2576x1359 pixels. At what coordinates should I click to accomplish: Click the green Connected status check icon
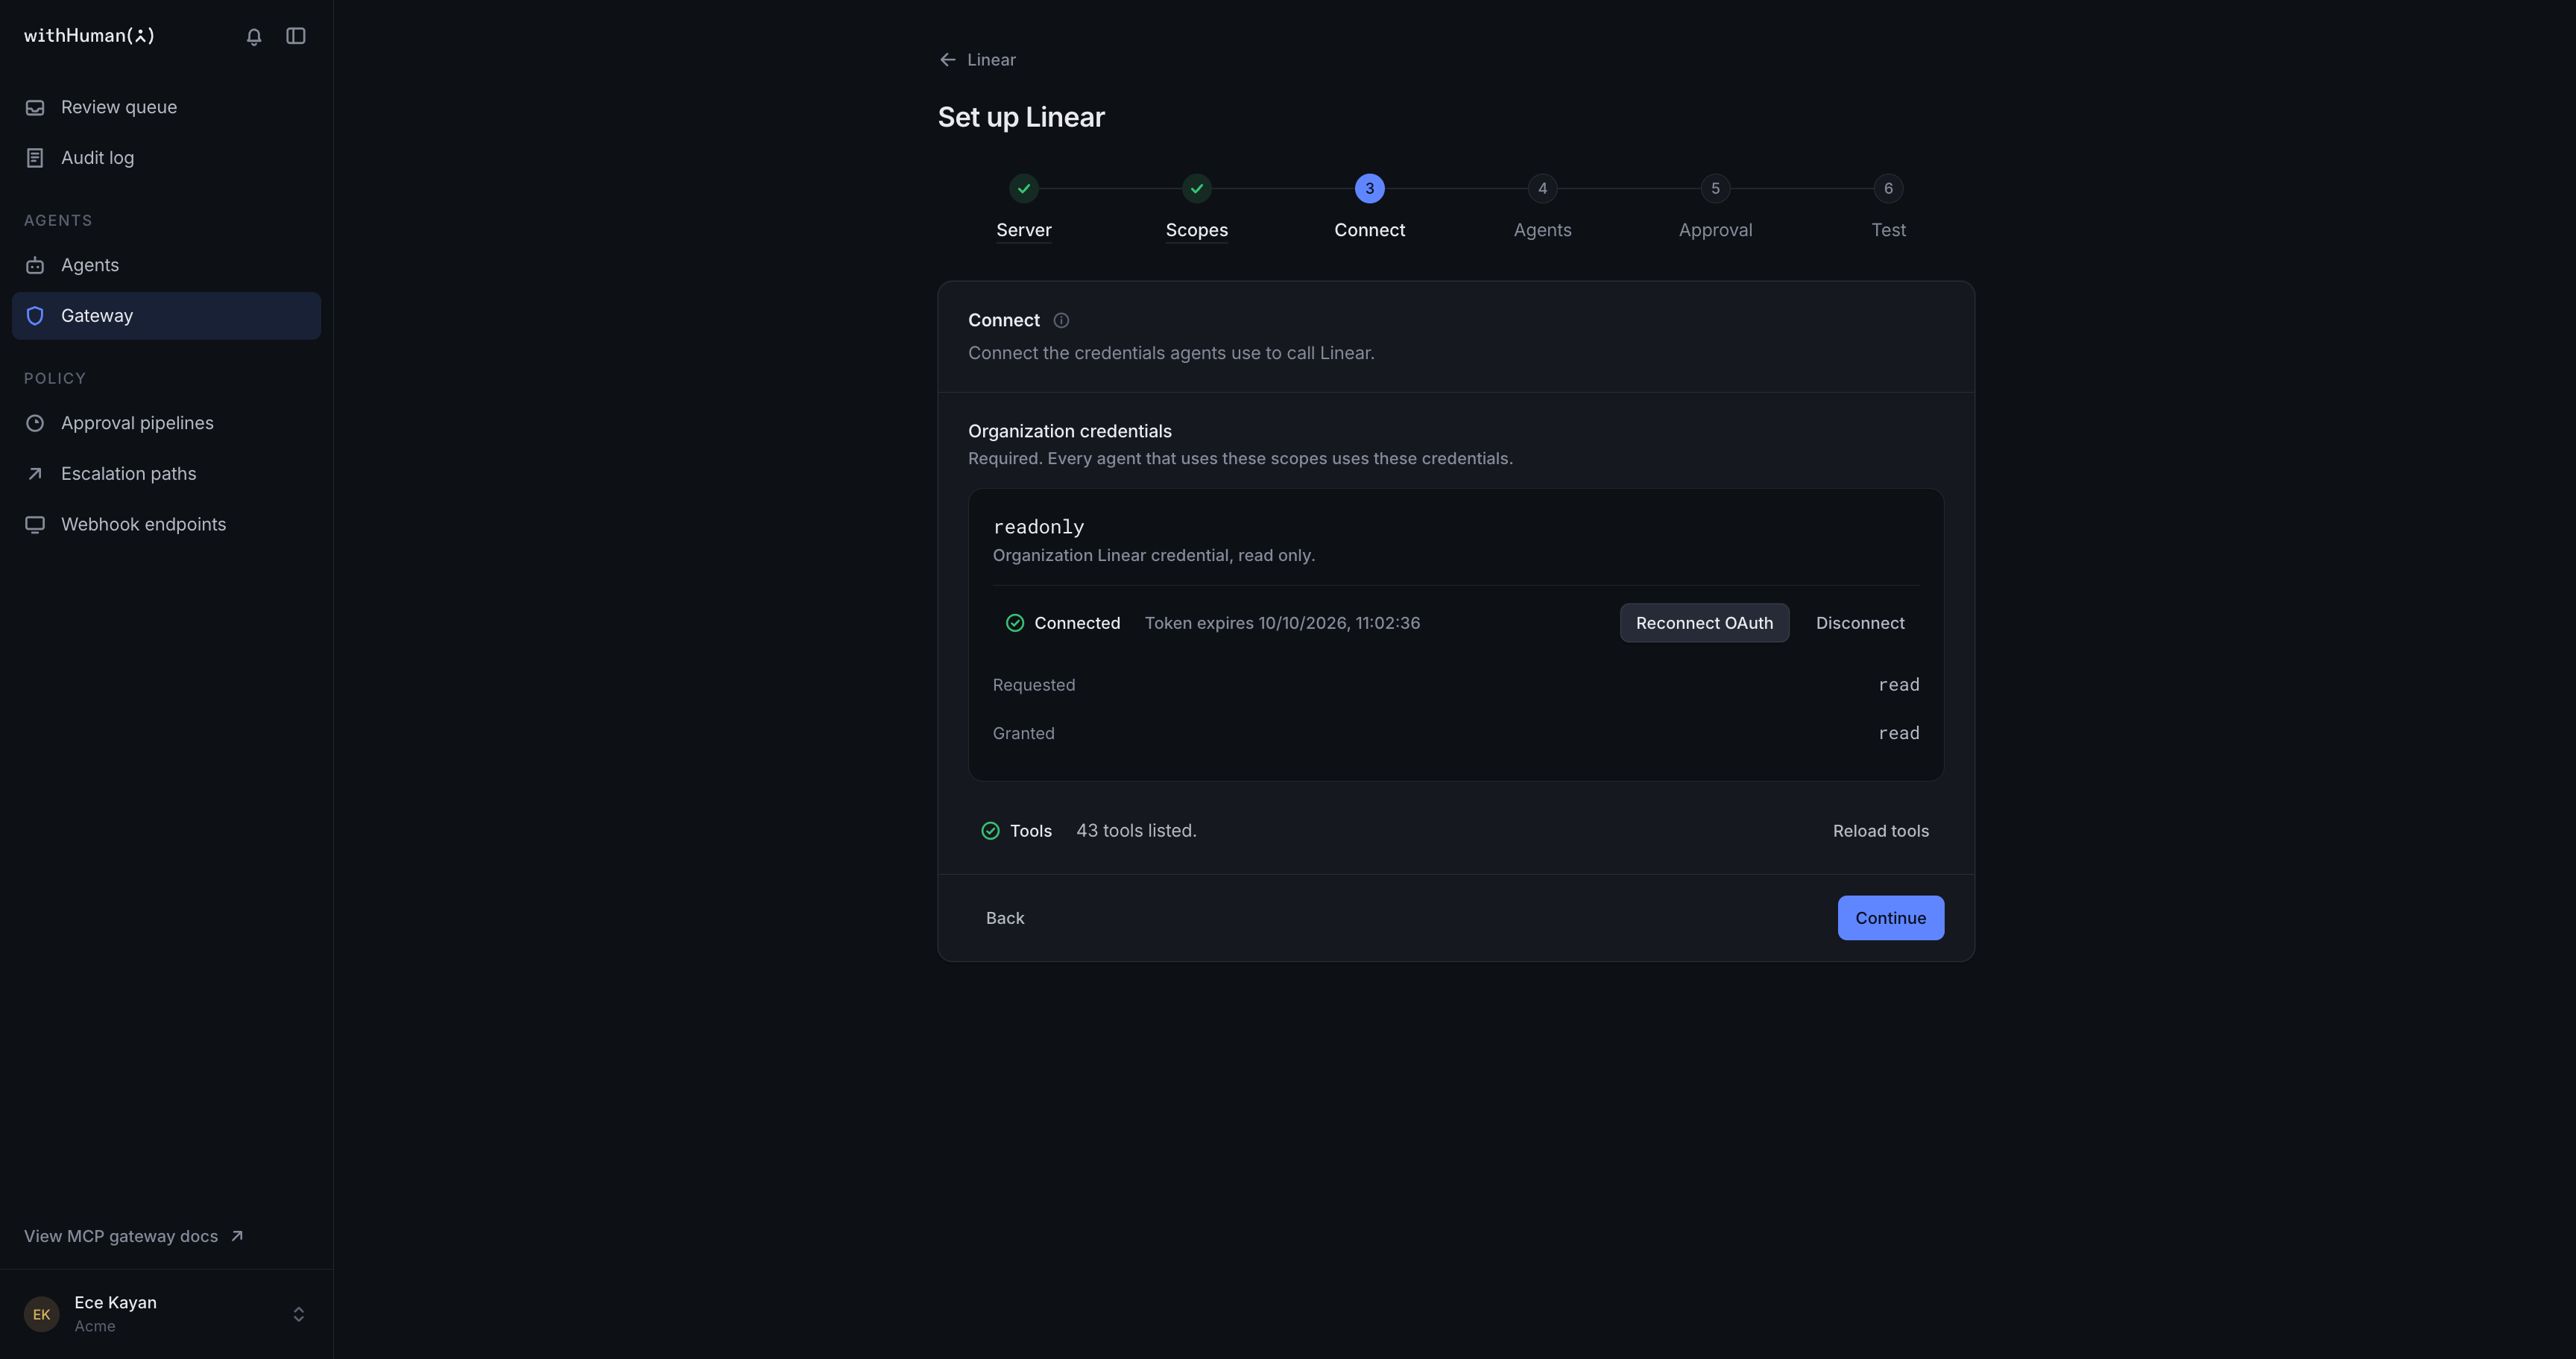(1014, 623)
